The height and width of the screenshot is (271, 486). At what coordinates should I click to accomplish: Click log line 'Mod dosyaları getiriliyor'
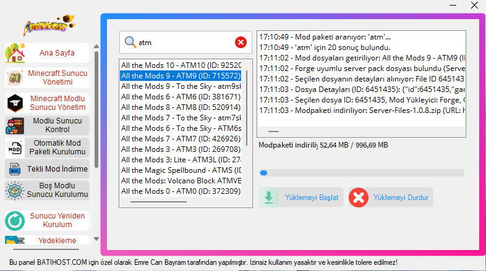(x=362, y=58)
